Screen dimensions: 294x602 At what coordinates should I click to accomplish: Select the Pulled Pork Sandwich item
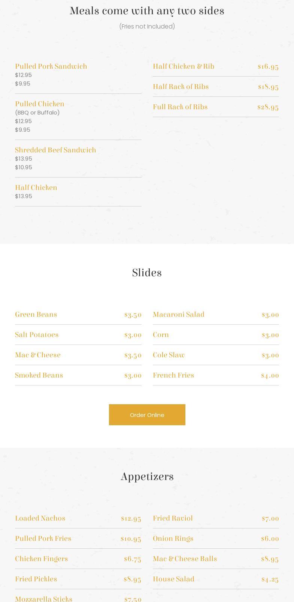51,66
